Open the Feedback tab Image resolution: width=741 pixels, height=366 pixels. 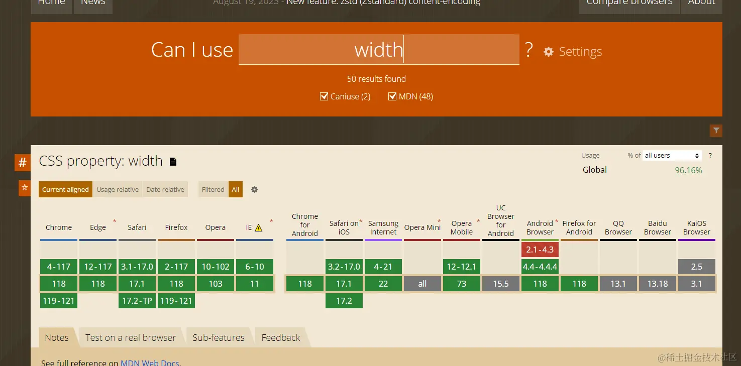[x=281, y=337]
